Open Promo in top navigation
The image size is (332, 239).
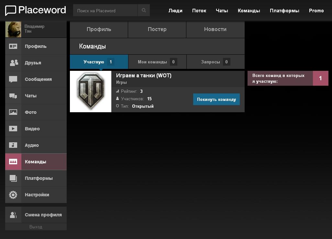tap(316, 11)
